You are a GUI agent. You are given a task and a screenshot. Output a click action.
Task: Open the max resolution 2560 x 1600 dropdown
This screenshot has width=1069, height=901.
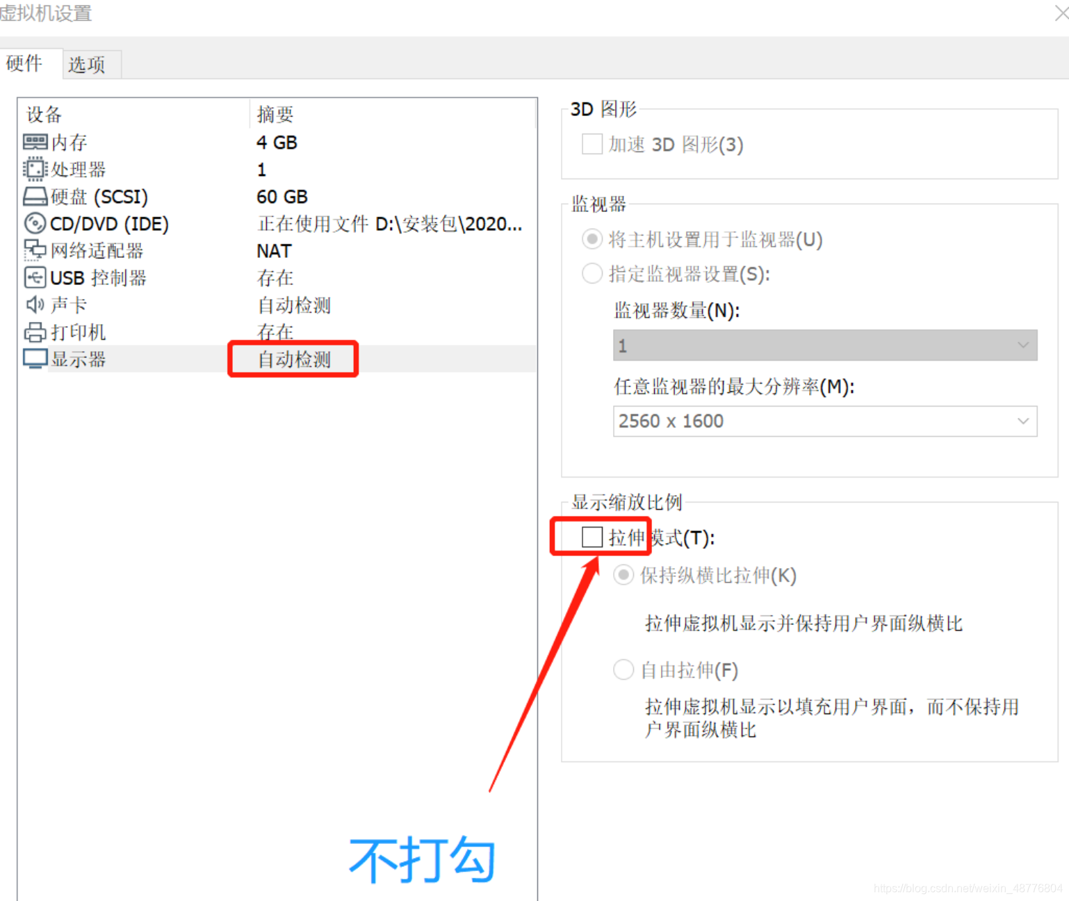click(x=825, y=421)
